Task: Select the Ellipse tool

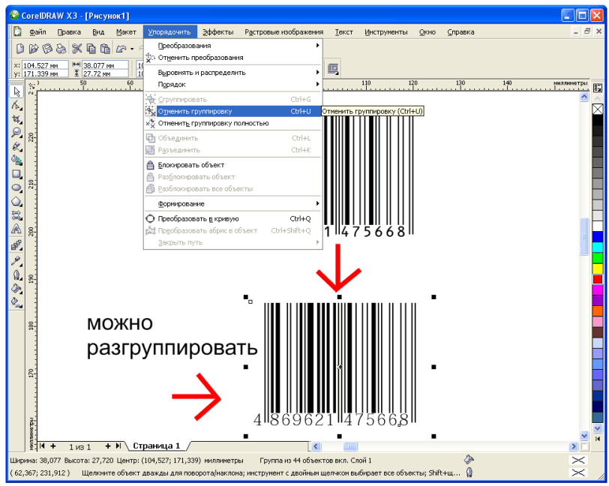Action: click(16, 187)
